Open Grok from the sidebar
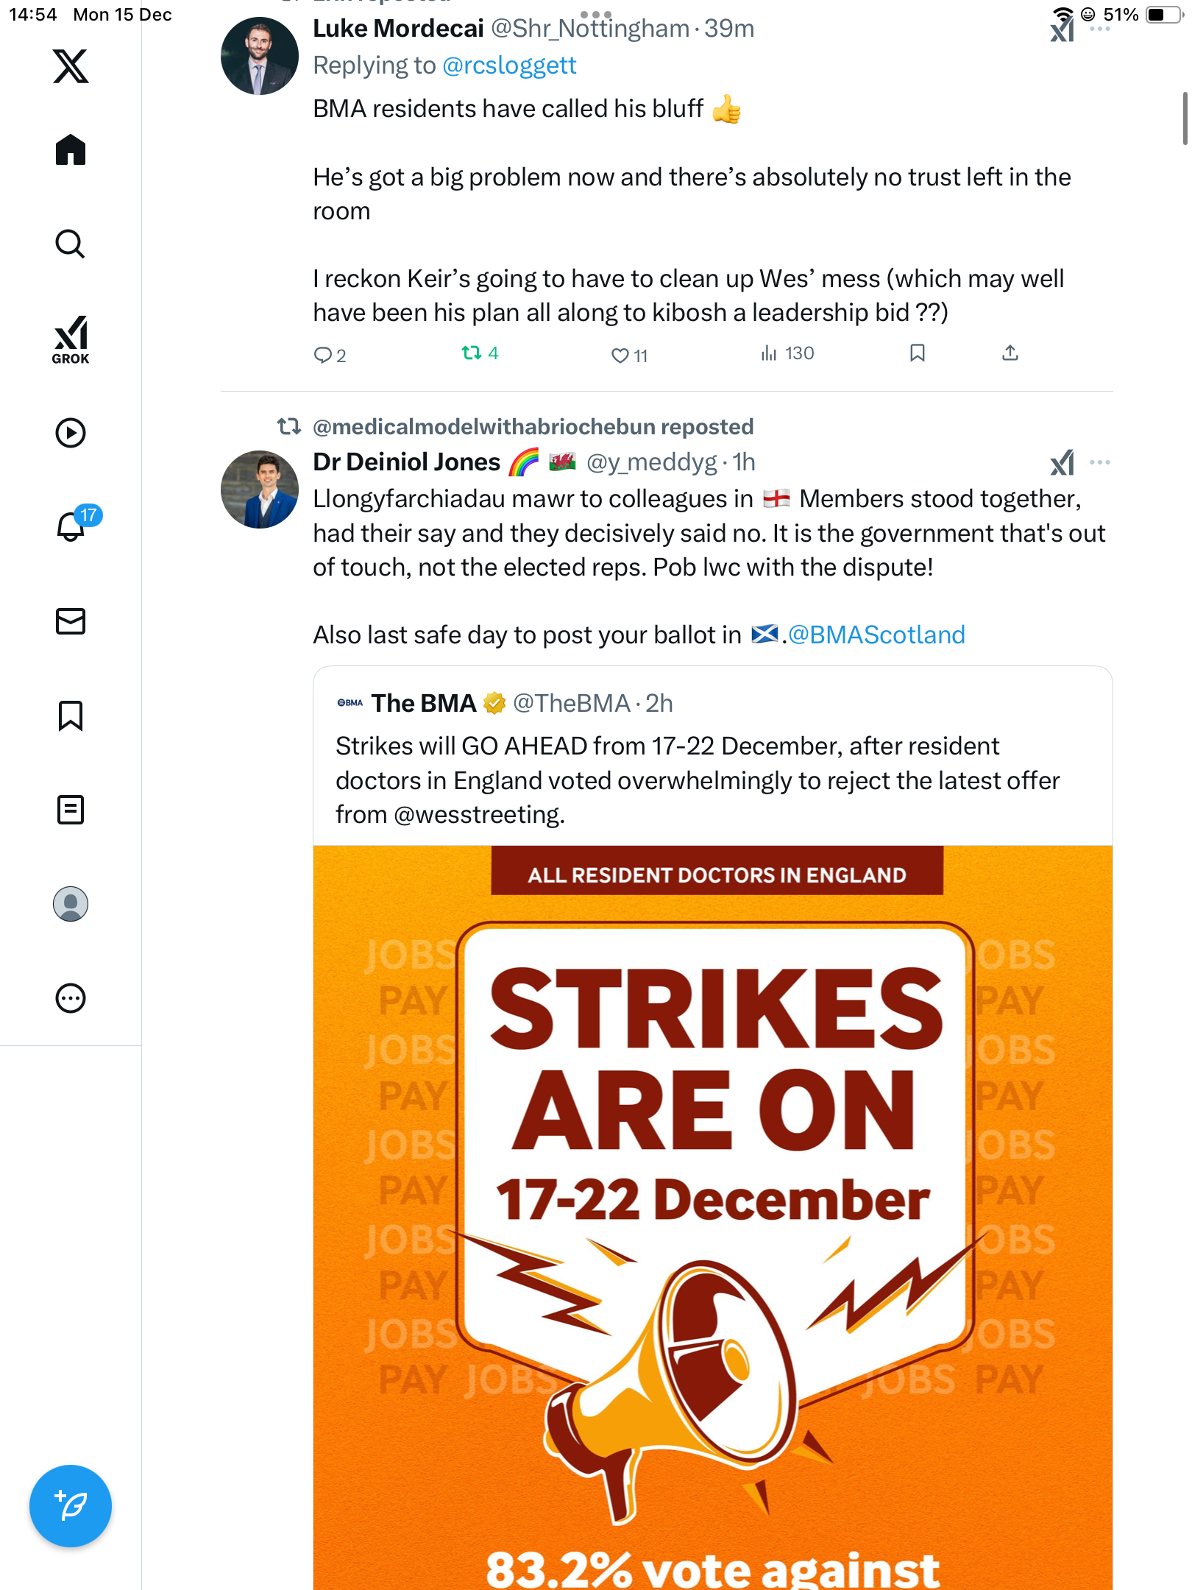 point(71,339)
